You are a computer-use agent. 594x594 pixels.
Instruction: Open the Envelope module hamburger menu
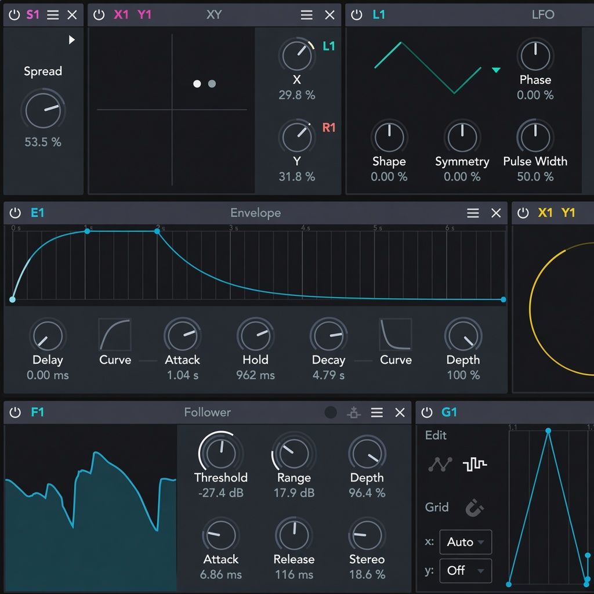click(473, 213)
